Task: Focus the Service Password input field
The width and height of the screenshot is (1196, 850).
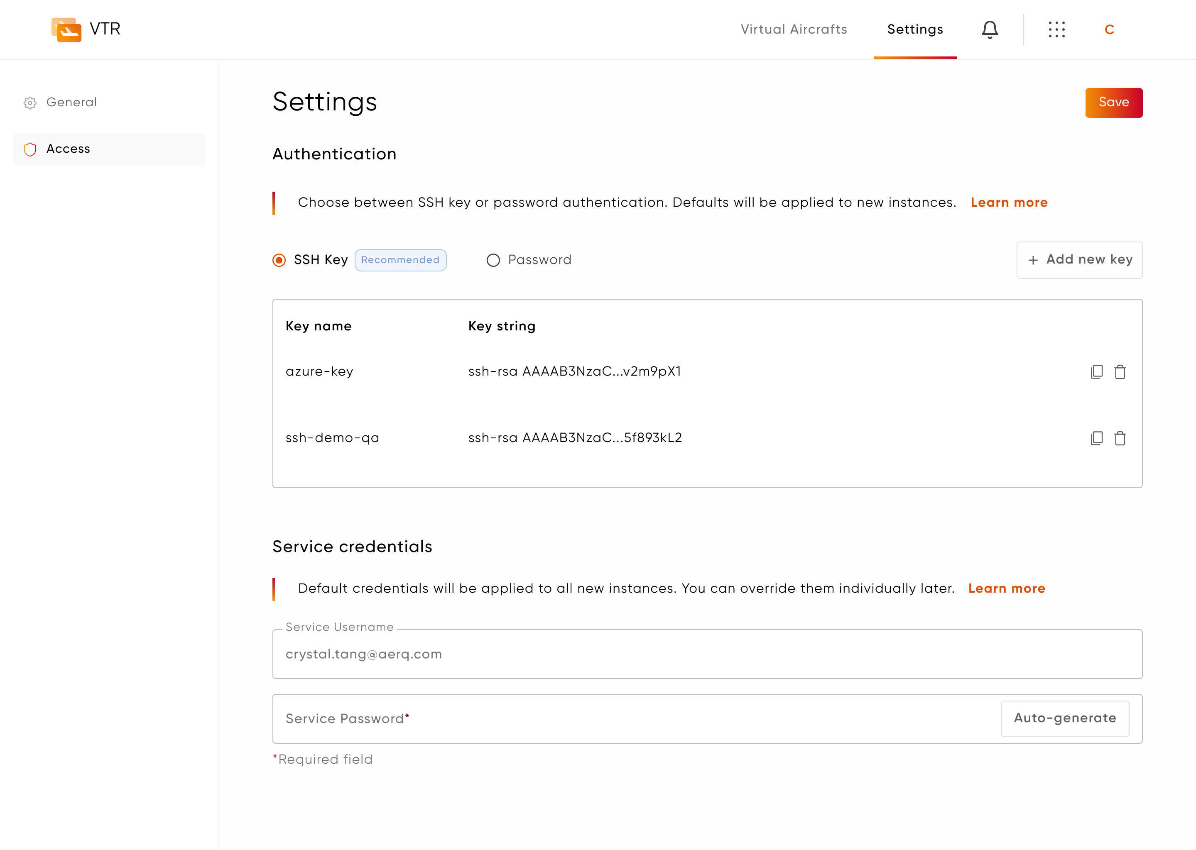Action: click(x=628, y=718)
